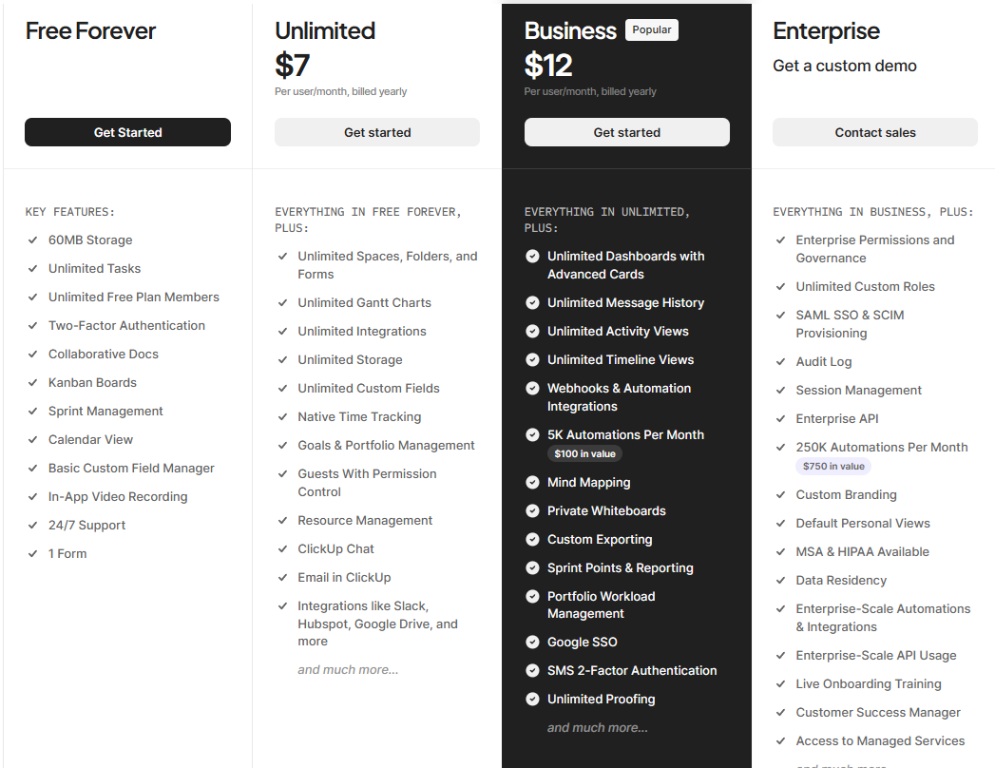
Task: Click checkmark beside Email in ClickUp
Action: pyautogui.click(x=282, y=578)
